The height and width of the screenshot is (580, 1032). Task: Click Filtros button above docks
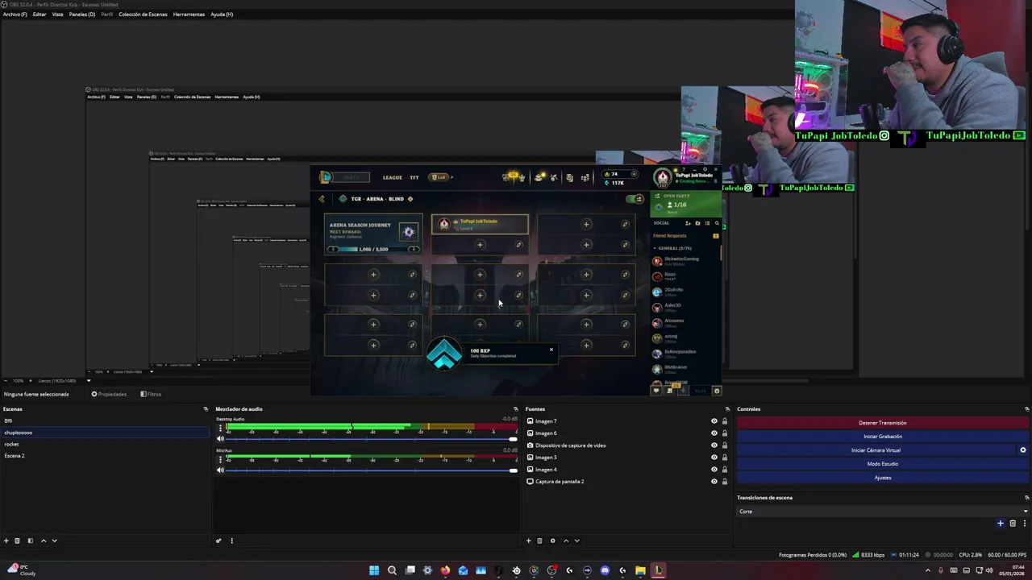[x=151, y=394]
